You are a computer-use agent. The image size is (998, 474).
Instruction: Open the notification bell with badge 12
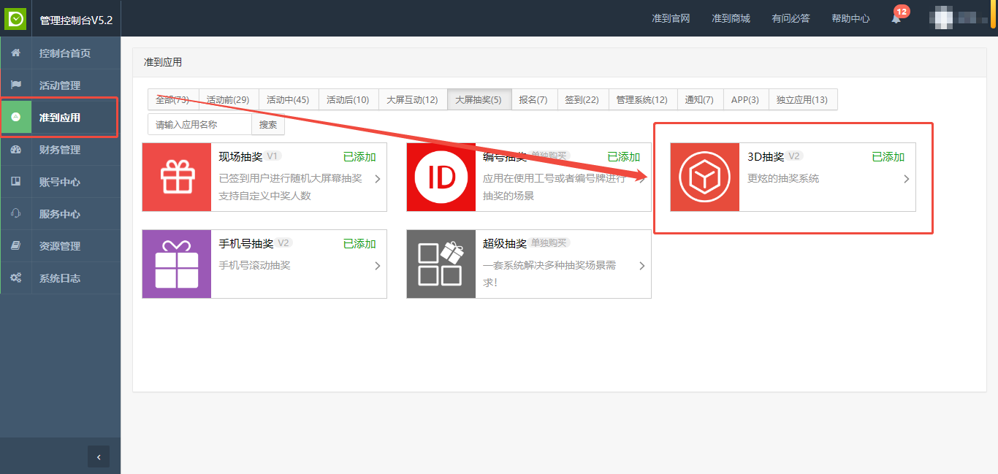(896, 18)
